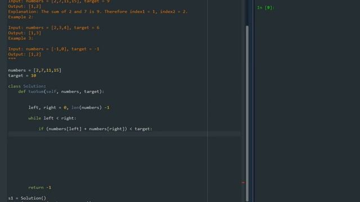The image size is (360, 202).
Task: Click the 'if (numbers[left] + numbers[right]) < target:' line
Action: [95, 129]
